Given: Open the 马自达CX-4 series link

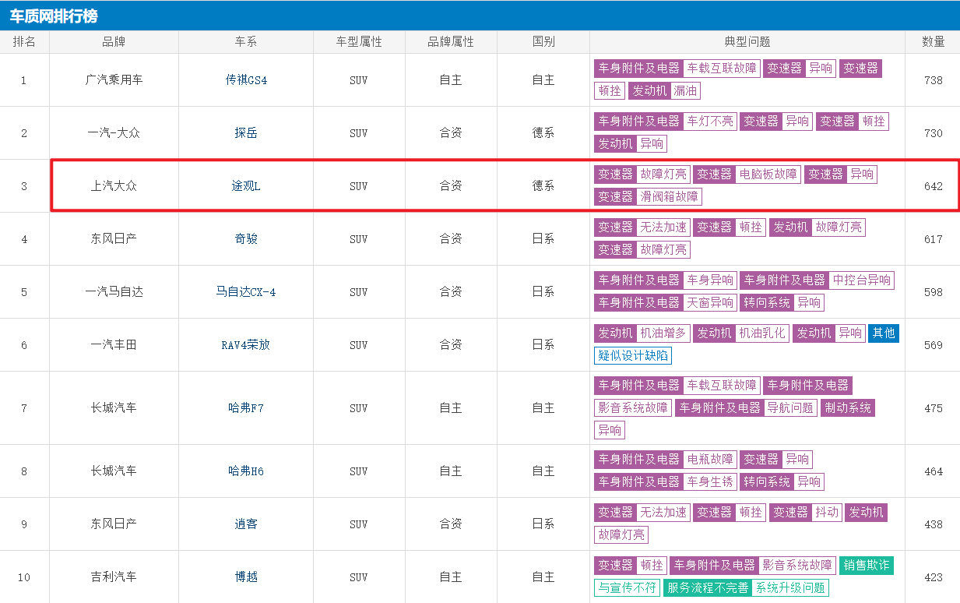Looking at the screenshot, I should pos(246,292).
